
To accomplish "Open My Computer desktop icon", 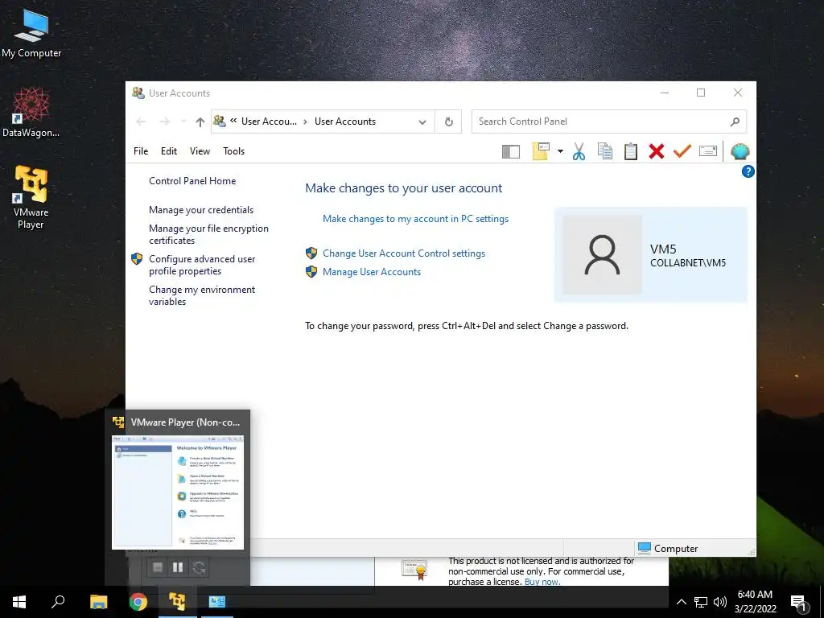I will 31,33.
